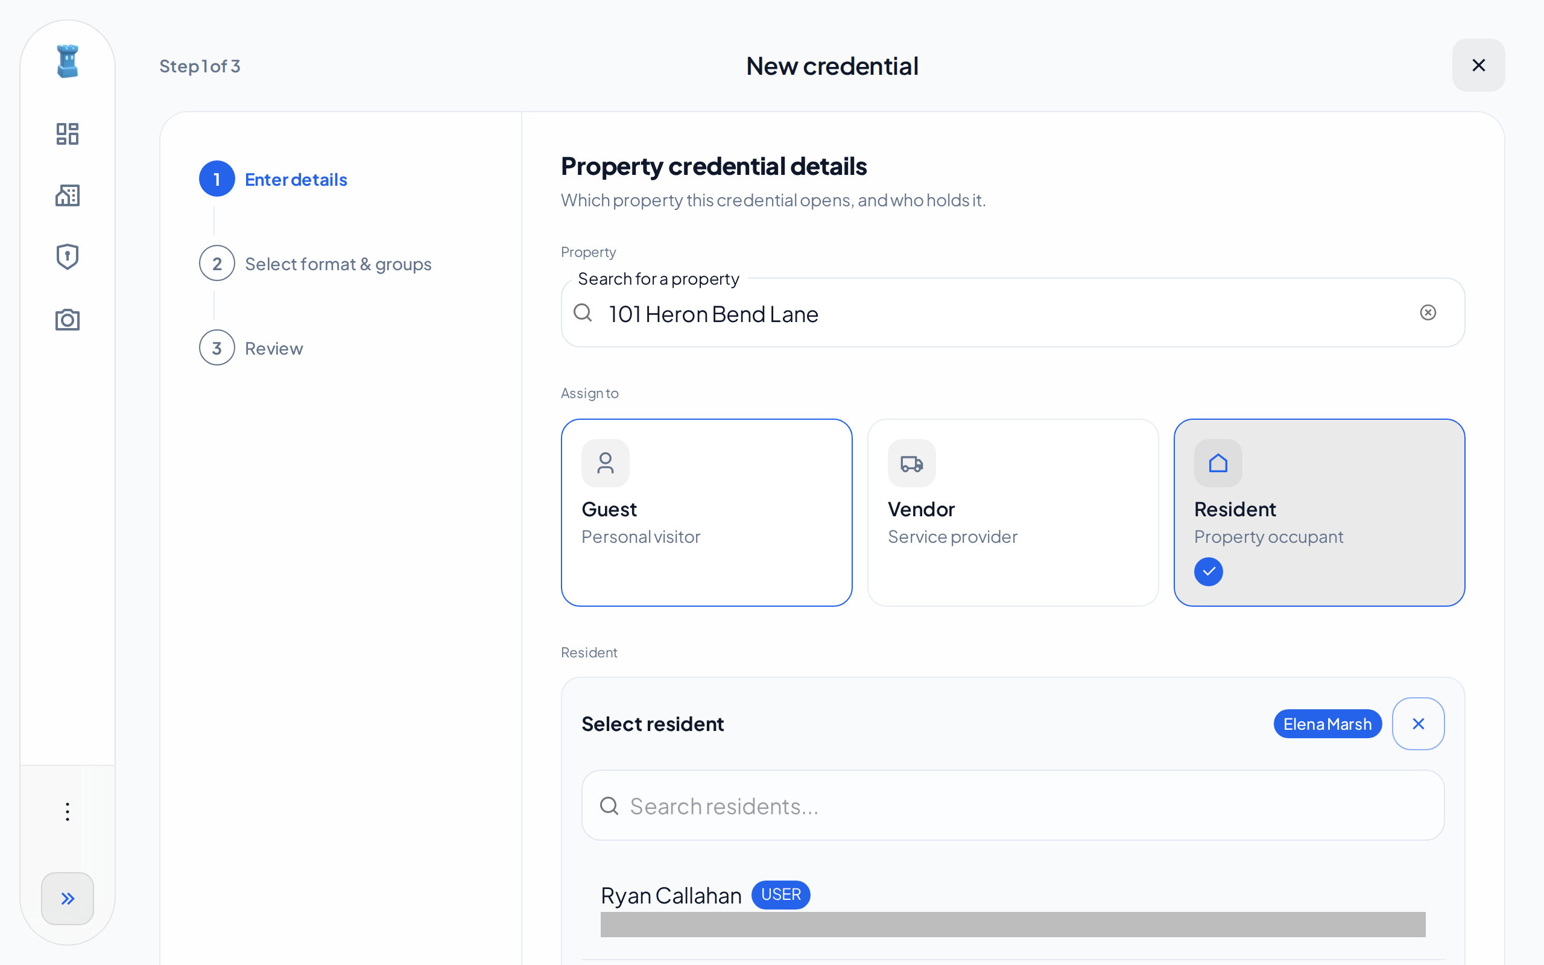
Task: Go to step 1 Enter details
Action: pos(273,179)
